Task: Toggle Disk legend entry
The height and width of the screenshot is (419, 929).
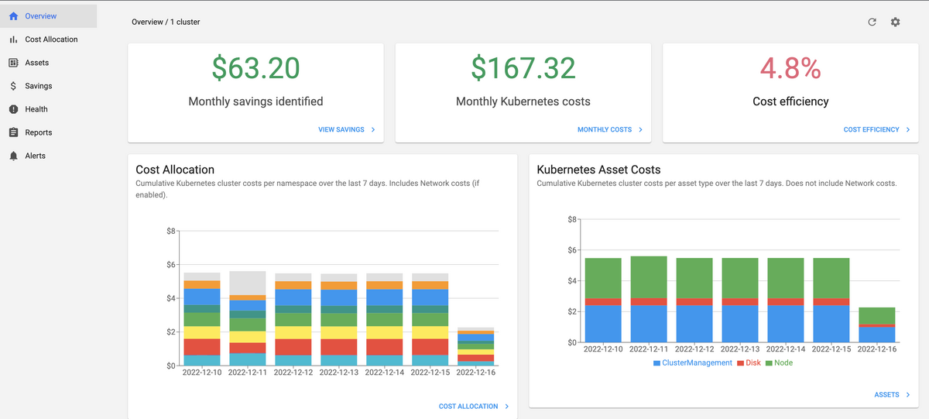Action: (749, 362)
